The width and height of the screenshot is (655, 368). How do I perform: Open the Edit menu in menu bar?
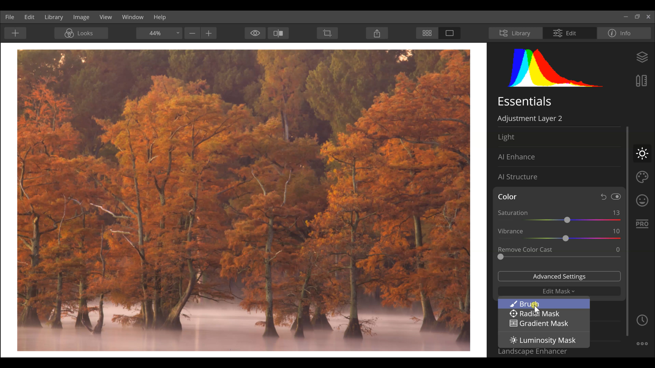click(29, 17)
